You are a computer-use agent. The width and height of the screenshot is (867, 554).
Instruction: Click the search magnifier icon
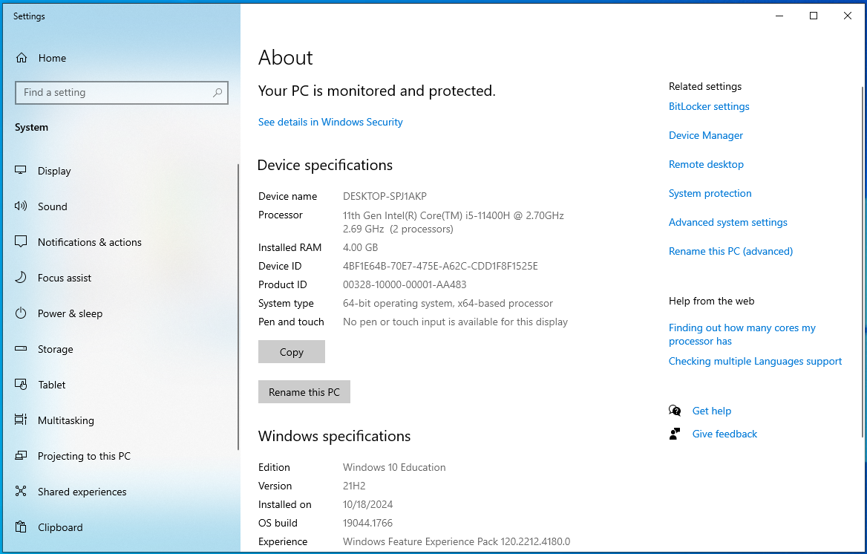[217, 92]
